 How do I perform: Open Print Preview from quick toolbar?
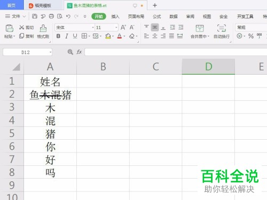[60, 17]
